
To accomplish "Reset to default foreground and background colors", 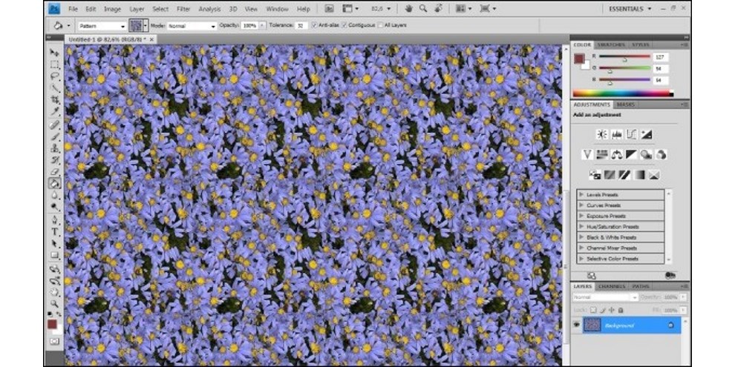I will point(50,314).
